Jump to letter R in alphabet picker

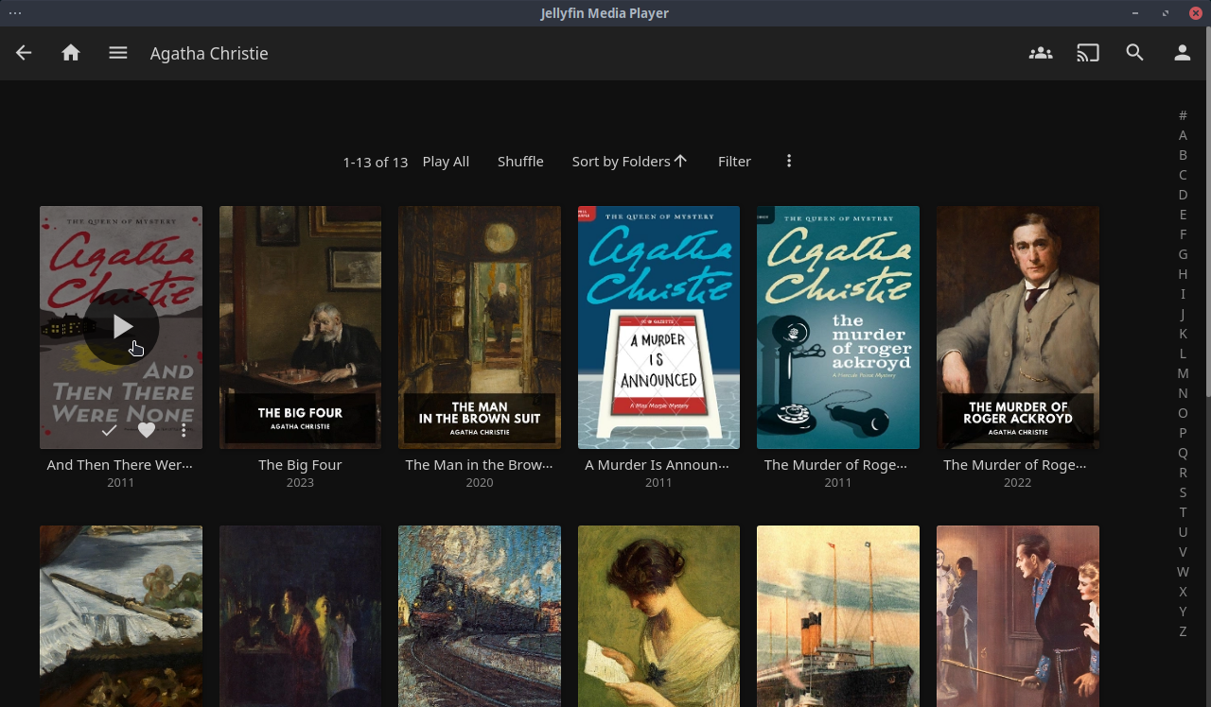(x=1183, y=473)
